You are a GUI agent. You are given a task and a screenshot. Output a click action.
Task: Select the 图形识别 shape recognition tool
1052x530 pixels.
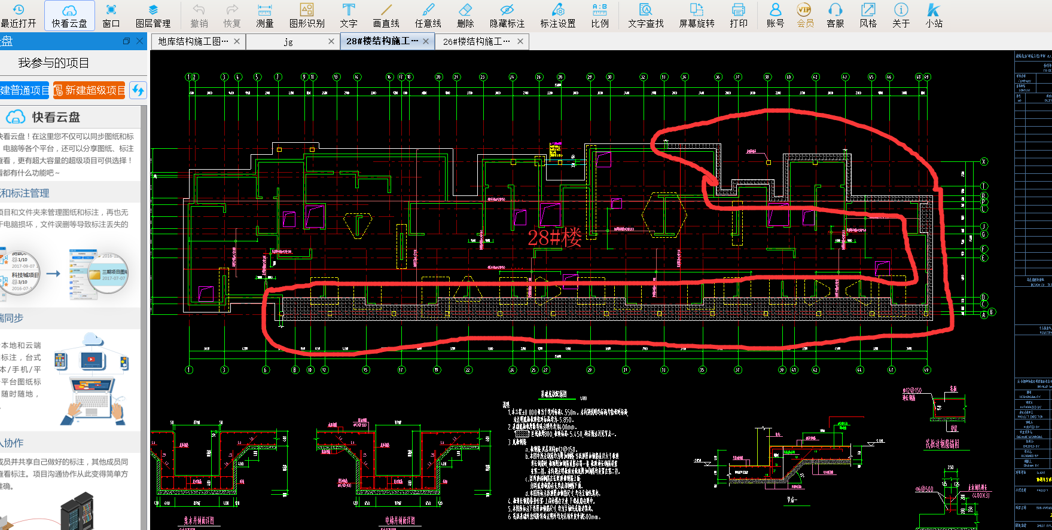[x=307, y=16]
